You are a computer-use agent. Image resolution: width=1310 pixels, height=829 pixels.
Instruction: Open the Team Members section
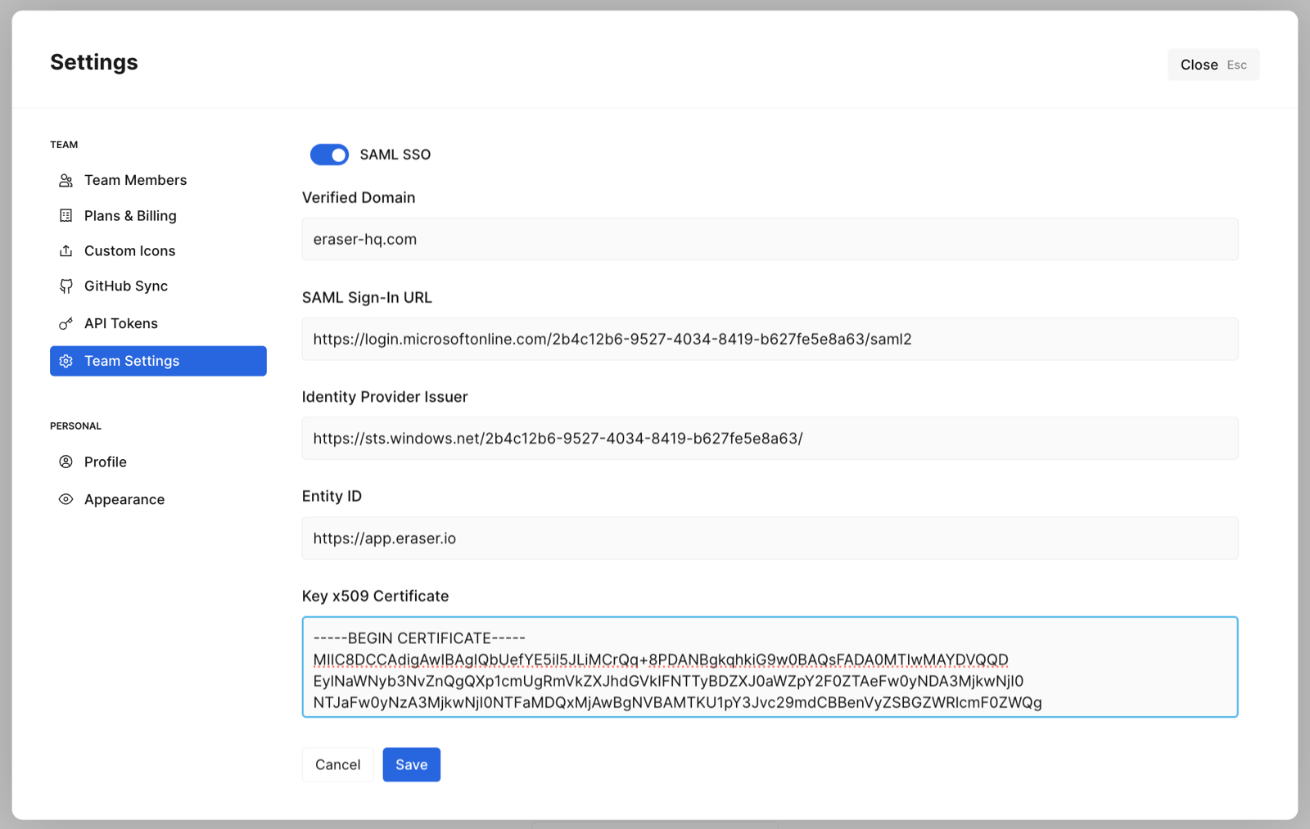coord(158,180)
